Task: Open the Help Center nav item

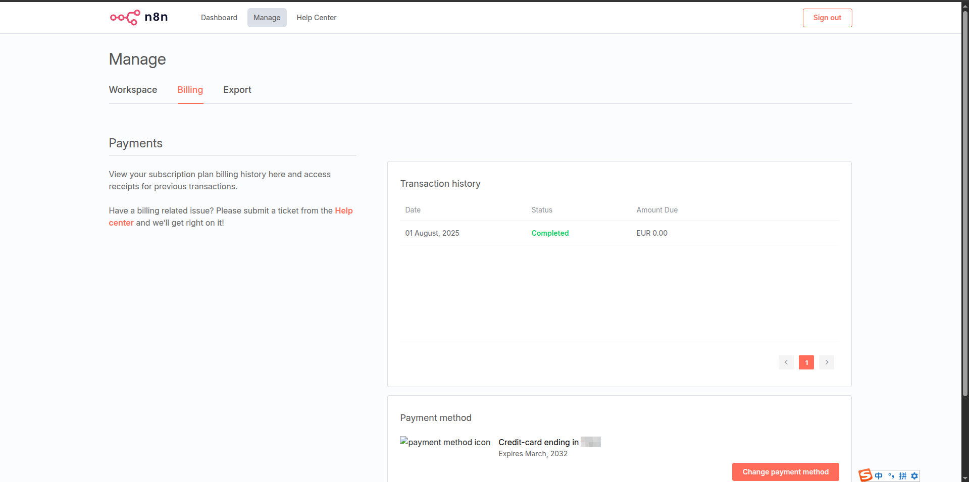Action: tap(316, 18)
